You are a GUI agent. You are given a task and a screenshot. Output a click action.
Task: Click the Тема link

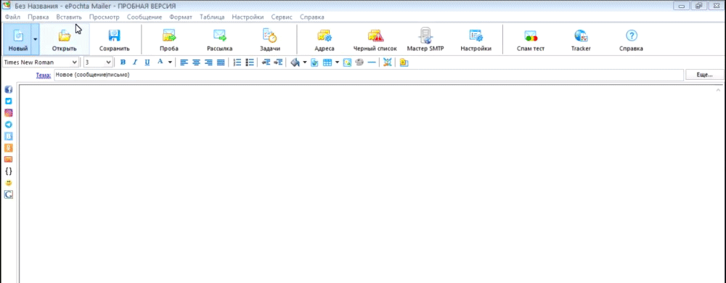click(x=43, y=75)
